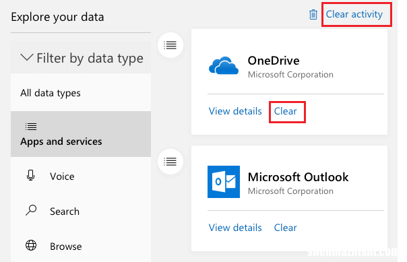407x262 pixels.
Task: Open View details for OneDrive
Action: (x=235, y=111)
